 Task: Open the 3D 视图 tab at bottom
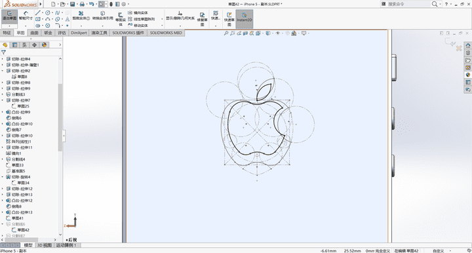point(45,245)
